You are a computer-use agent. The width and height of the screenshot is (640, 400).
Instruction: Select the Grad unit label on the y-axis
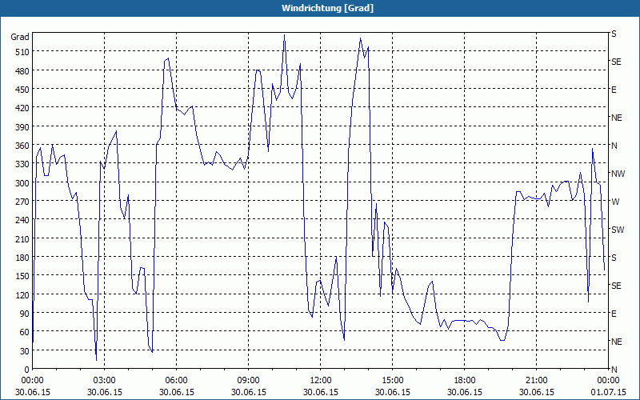(20, 37)
